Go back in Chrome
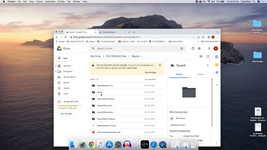 (57, 37)
